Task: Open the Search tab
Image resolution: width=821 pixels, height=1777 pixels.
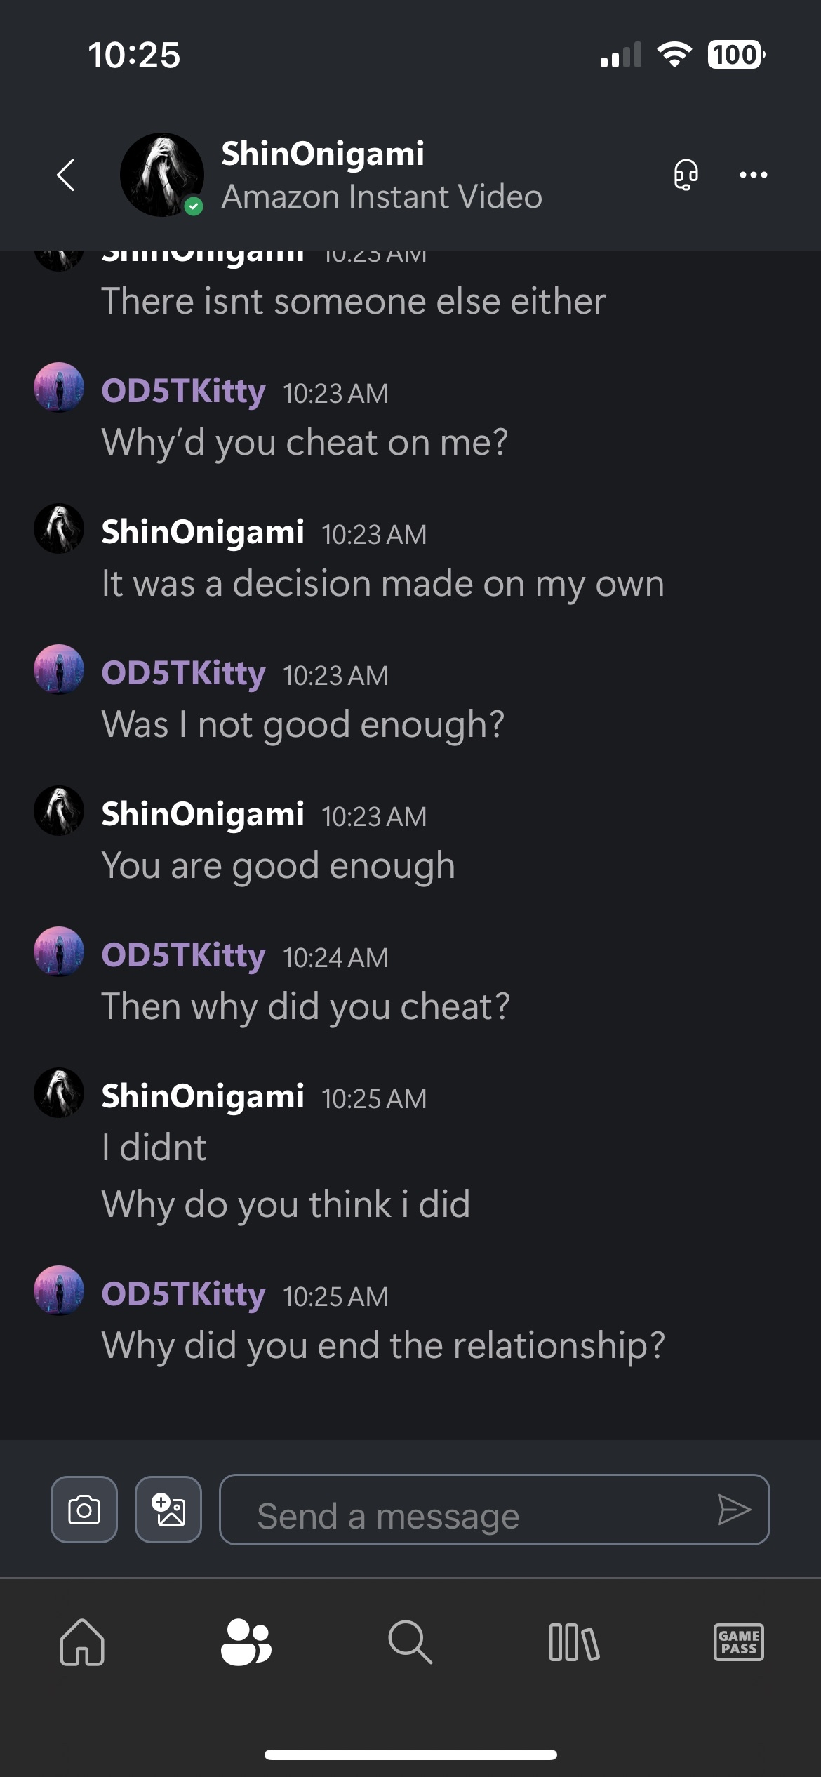Action: [410, 1642]
